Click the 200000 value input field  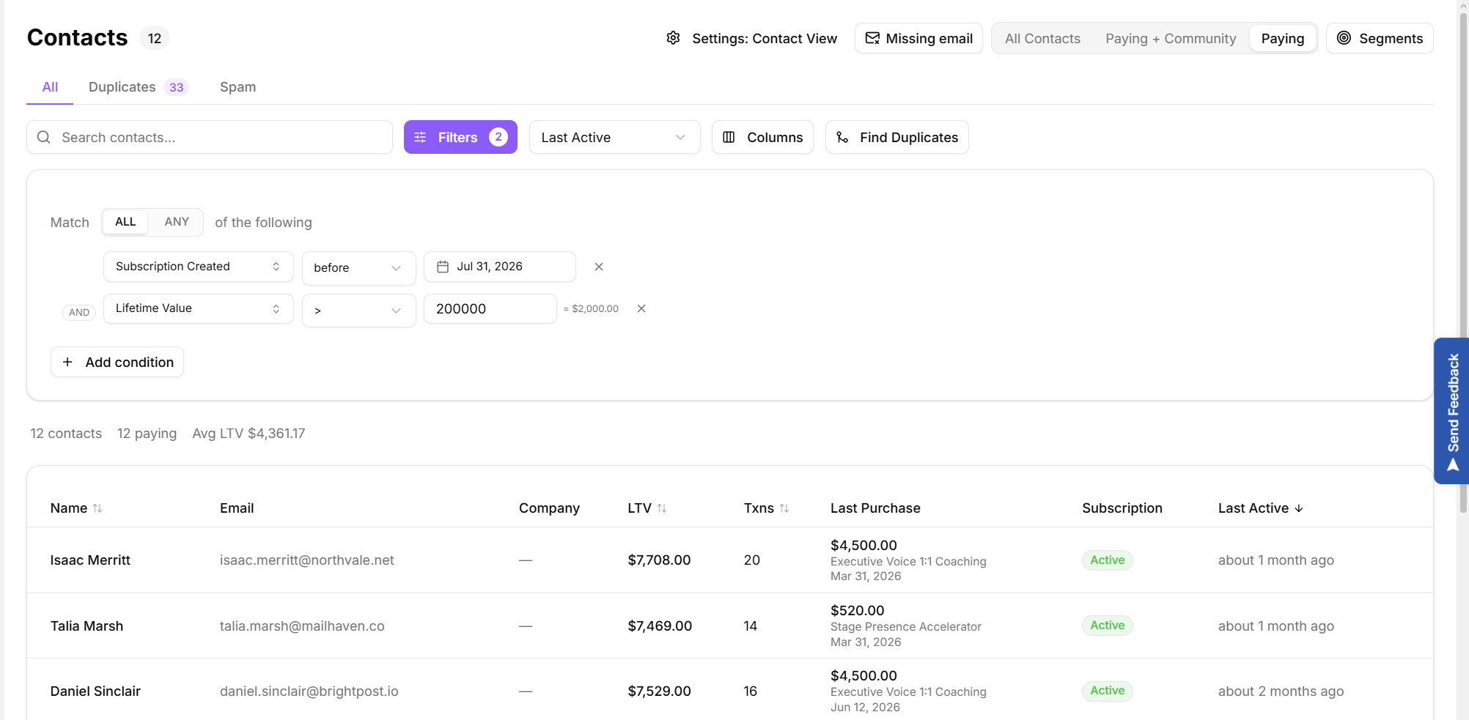coord(490,308)
